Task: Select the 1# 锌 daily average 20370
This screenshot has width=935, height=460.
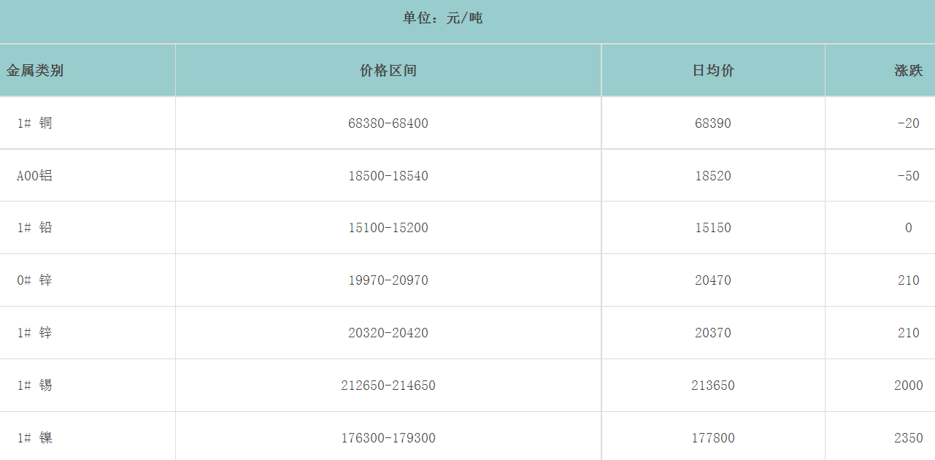Action: pyautogui.click(x=713, y=333)
